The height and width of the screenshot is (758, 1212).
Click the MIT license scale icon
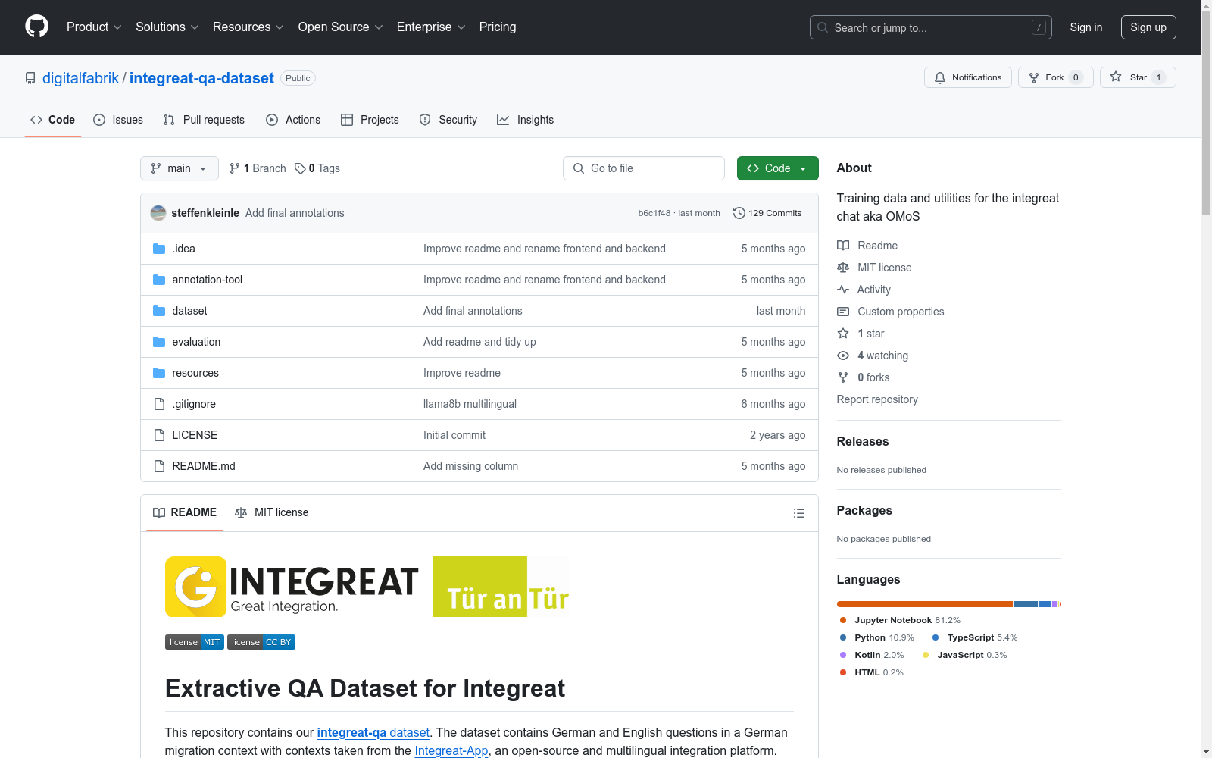coord(843,268)
